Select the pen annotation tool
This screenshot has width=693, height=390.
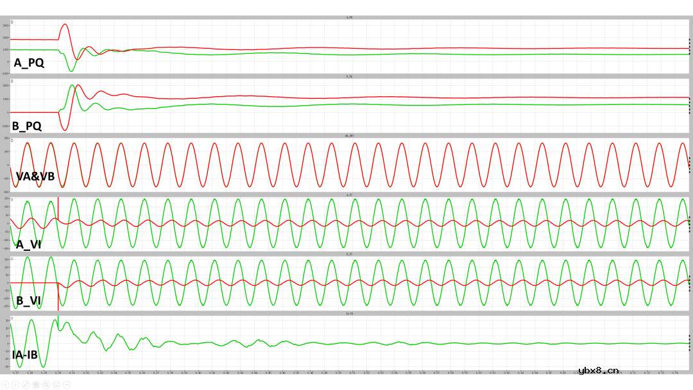pos(25,384)
